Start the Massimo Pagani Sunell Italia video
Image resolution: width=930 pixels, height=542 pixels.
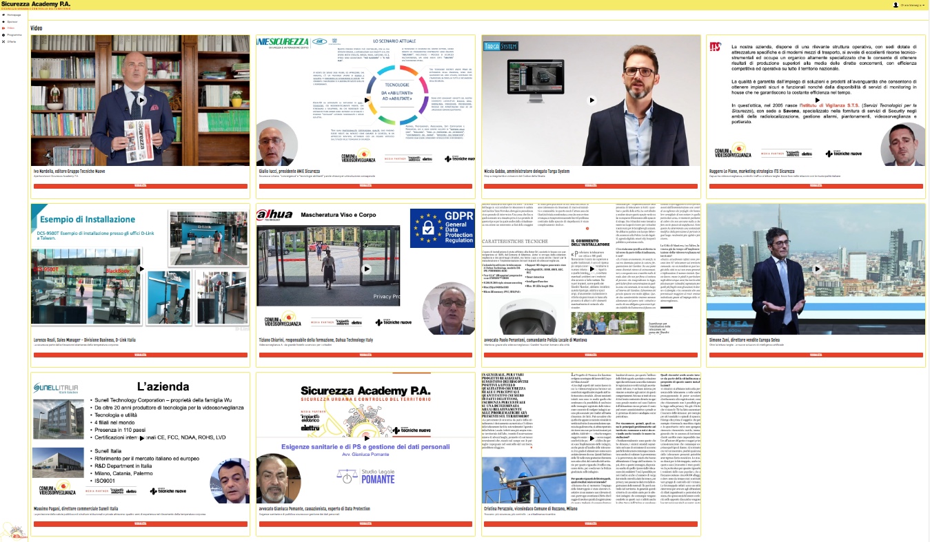point(141,437)
